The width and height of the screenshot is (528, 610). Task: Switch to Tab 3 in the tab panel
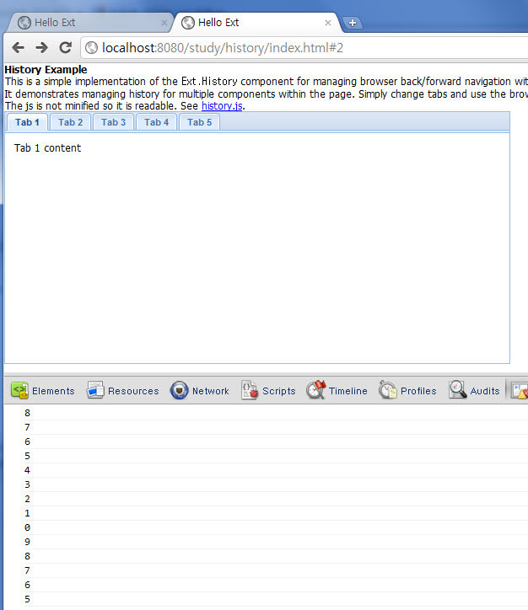point(113,122)
